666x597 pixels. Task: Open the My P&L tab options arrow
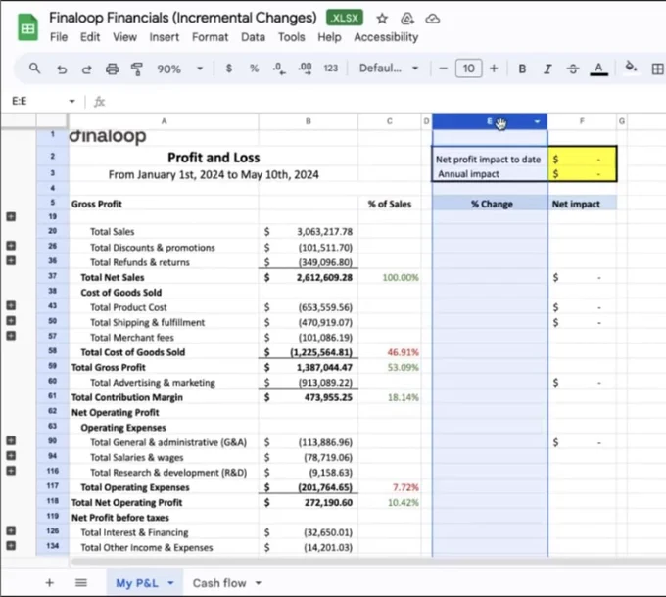point(170,583)
